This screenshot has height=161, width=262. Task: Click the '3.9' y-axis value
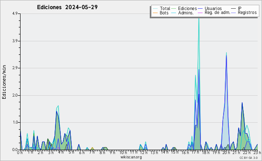pyautogui.click(x=15, y=41)
